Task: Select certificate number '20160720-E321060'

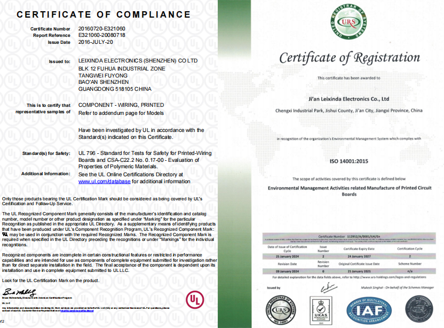Action: click(x=101, y=29)
